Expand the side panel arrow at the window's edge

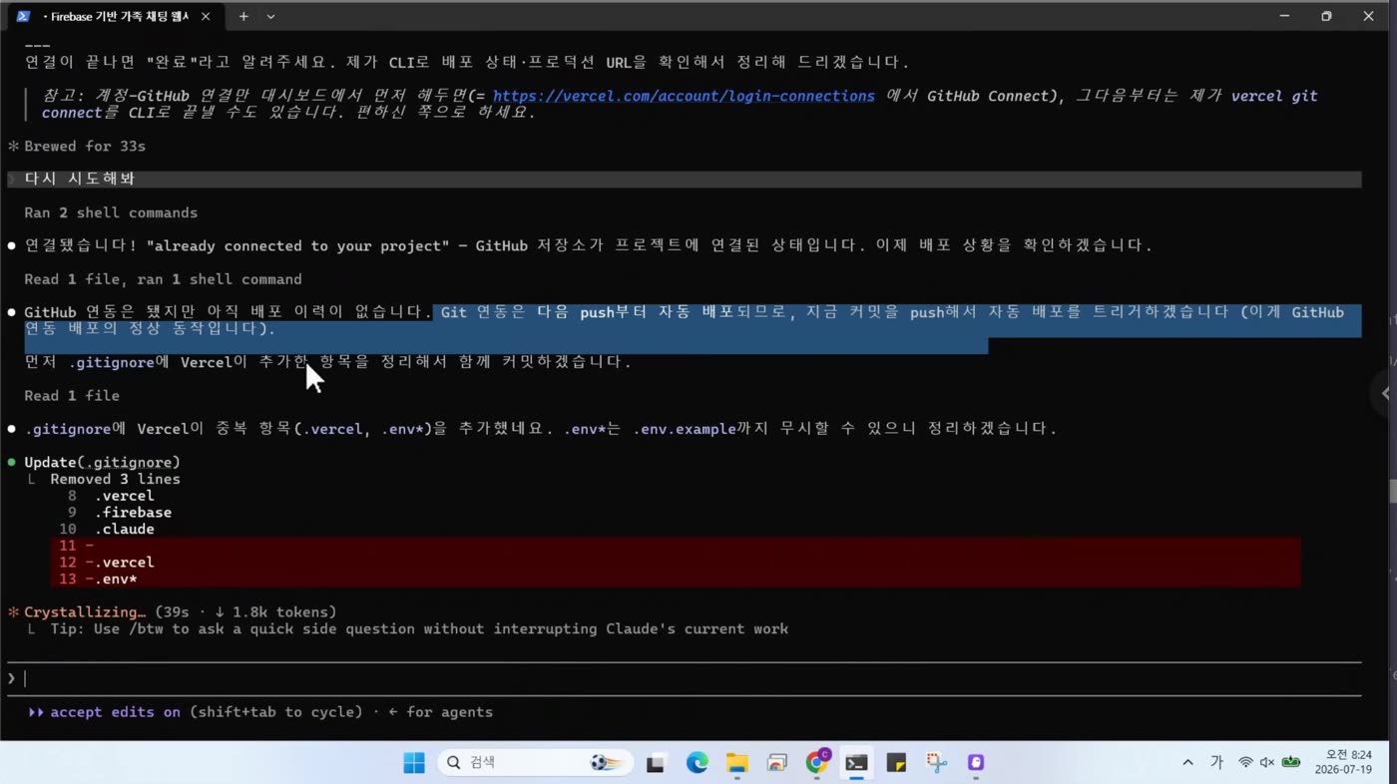(1384, 393)
